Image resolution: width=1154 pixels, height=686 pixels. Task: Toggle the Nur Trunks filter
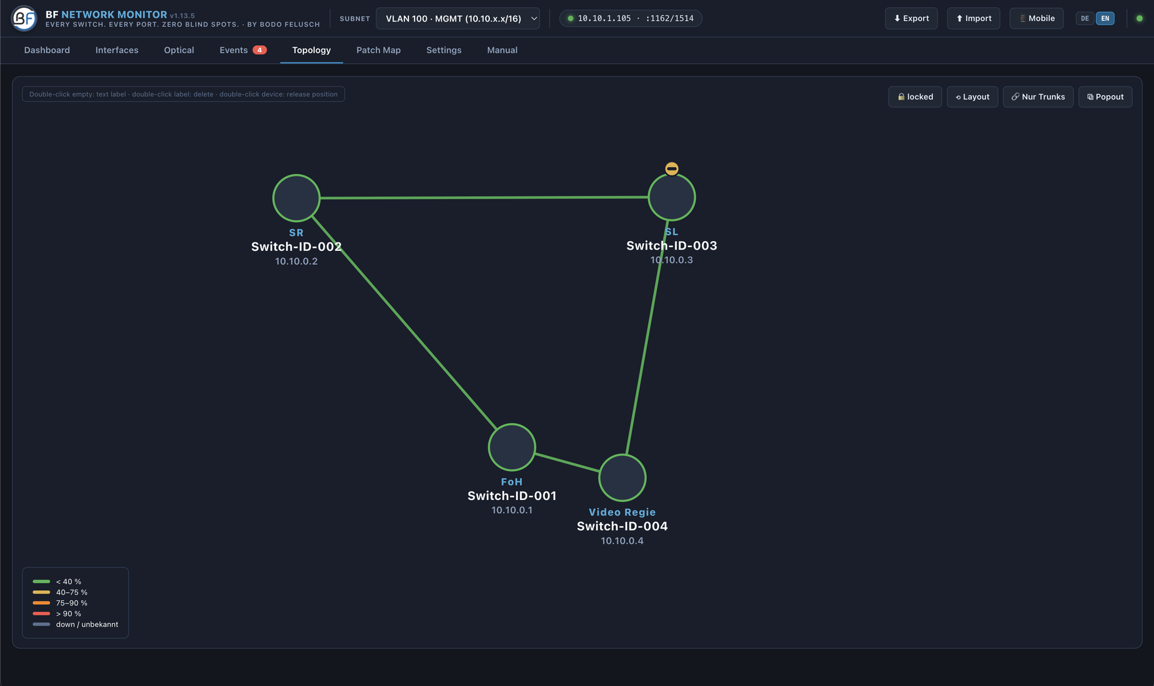click(1038, 97)
